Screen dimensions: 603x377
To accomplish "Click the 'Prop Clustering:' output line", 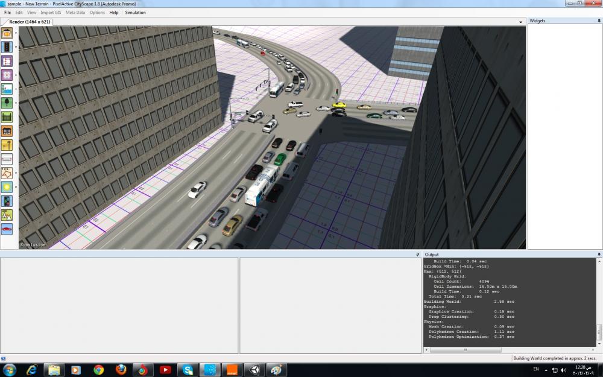I will (472, 317).
